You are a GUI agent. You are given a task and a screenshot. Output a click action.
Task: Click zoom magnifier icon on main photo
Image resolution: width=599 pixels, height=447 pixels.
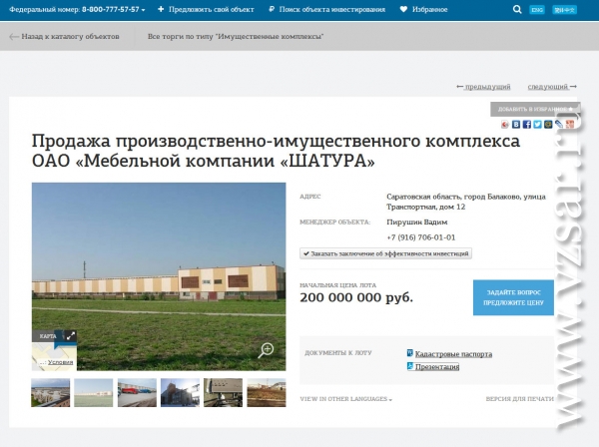point(266,350)
